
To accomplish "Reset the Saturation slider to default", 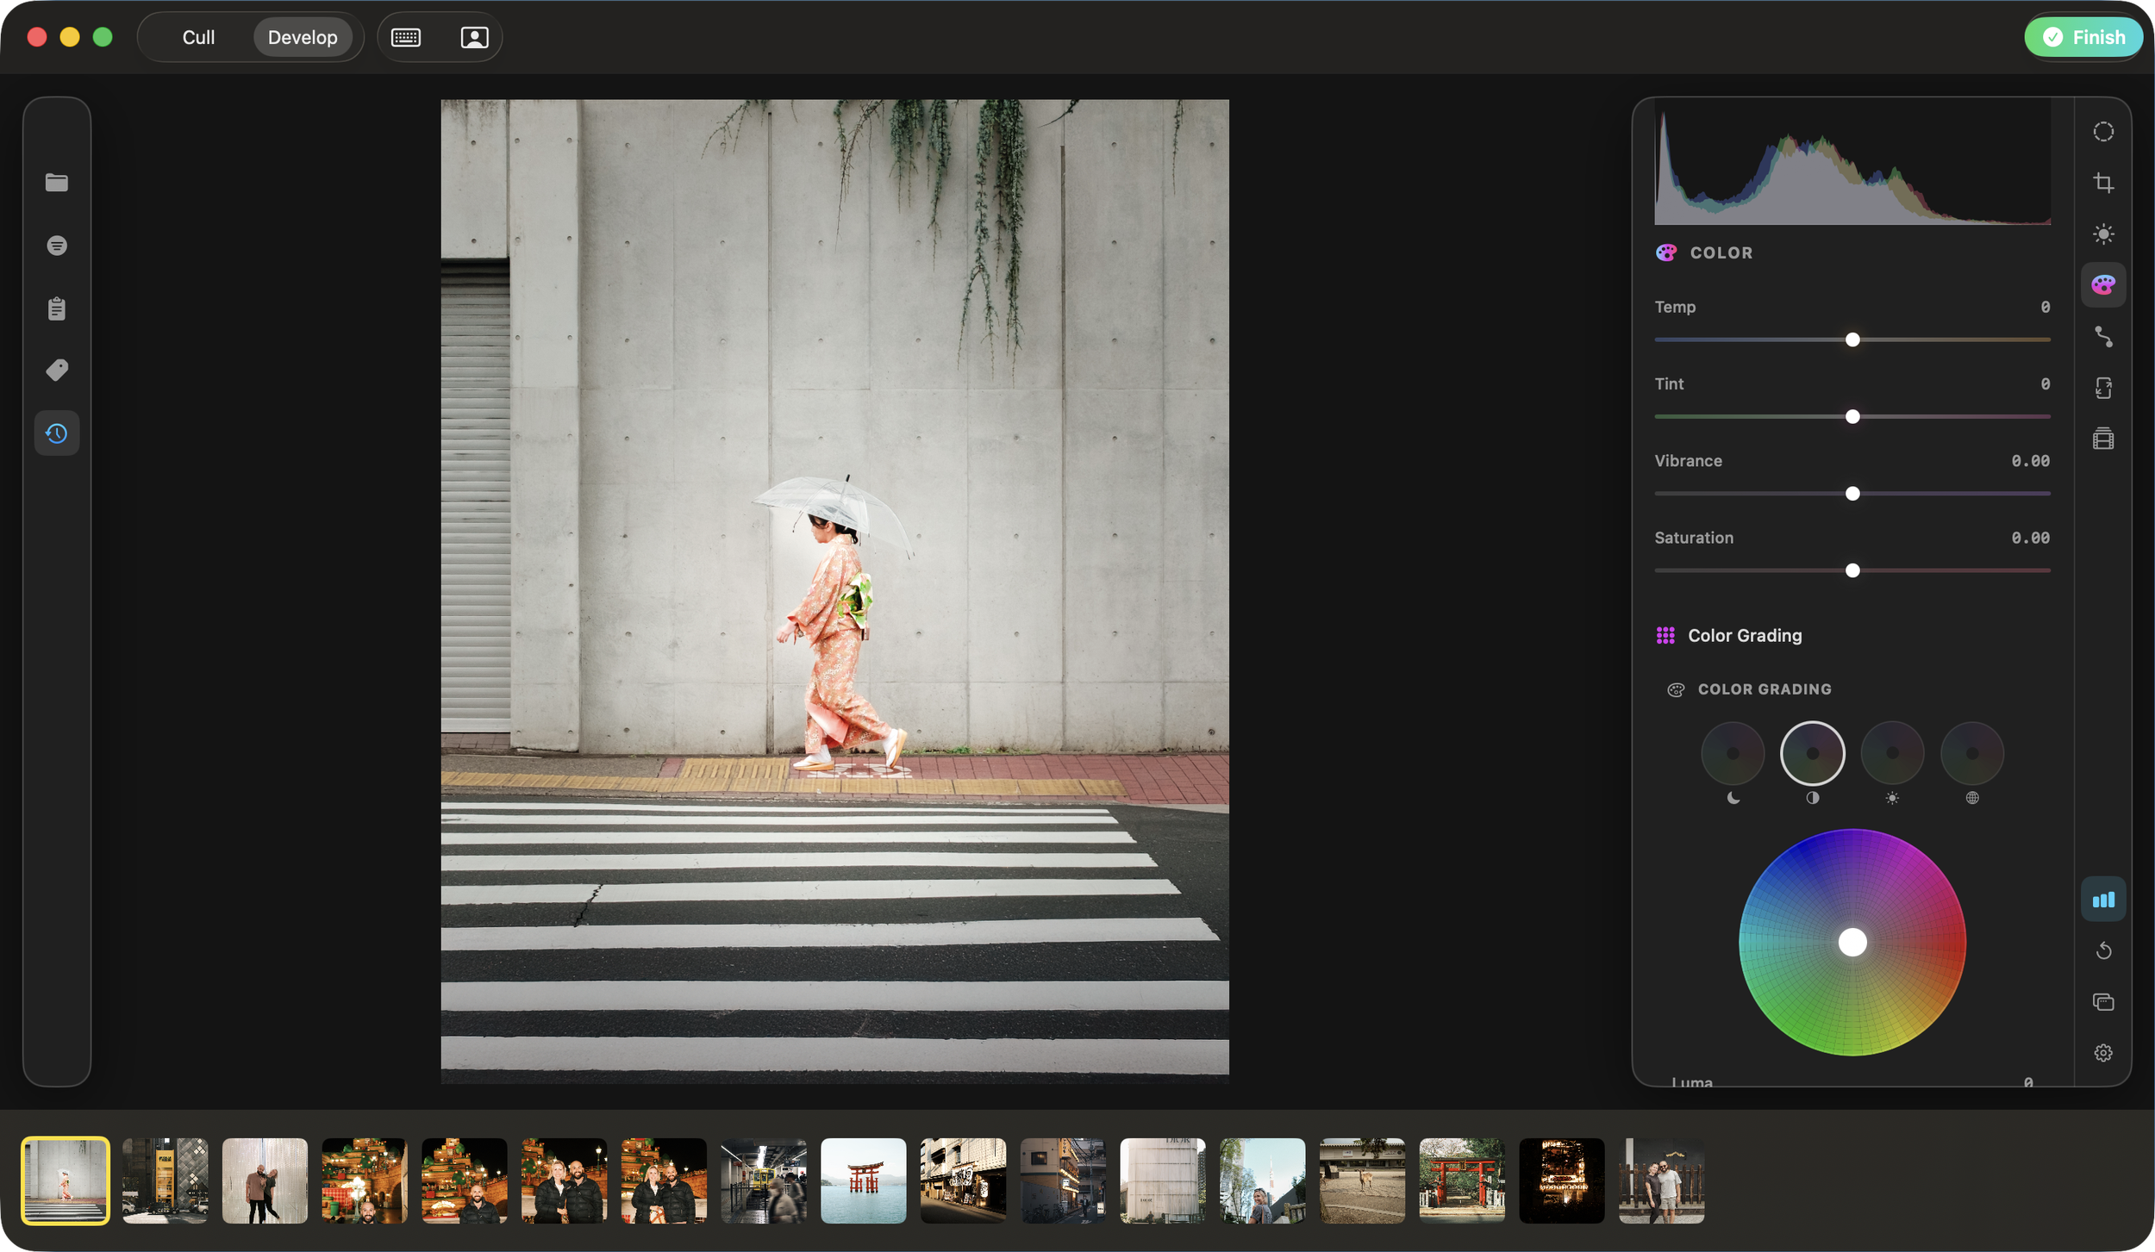I will (1852, 570).
